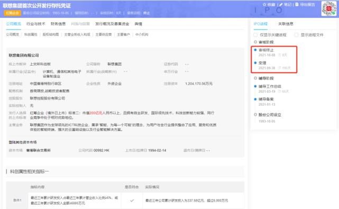The width and height of the screenshot is (339, 209).
Task: Click the 香港联合交易所 capital market value
Action: [38, 150]
